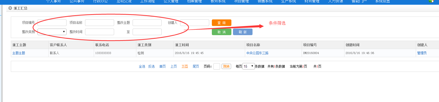The width and height of the screenshot is (439, 102).
Task: Open the 工作流程 top menu
Action: click(147, 1)
